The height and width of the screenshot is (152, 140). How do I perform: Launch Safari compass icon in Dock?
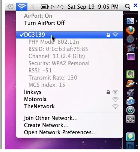pos(130,39)
